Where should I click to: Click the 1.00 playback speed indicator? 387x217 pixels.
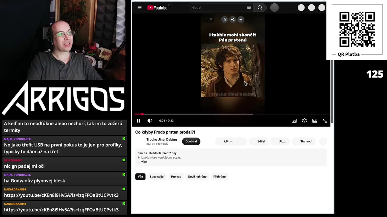pyautogui.click(x=209, y=19)
